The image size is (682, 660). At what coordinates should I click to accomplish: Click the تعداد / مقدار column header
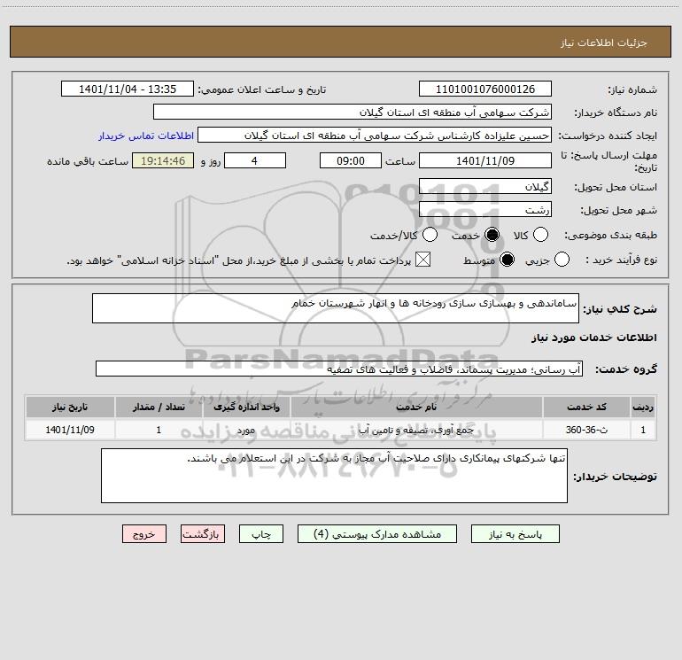[x=159, y=407]
